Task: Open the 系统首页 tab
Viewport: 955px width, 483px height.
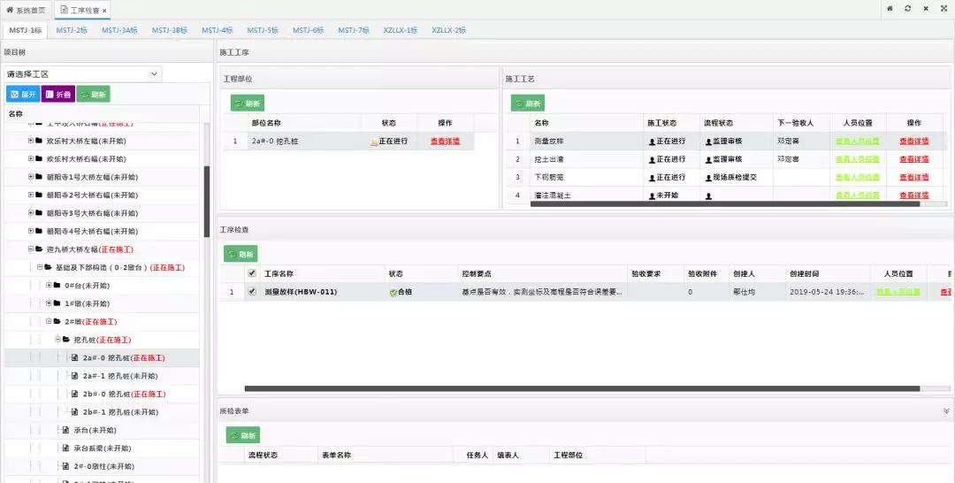Action: pos(26,11)
